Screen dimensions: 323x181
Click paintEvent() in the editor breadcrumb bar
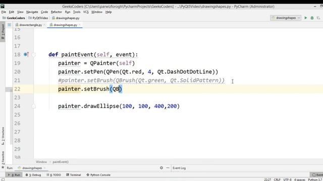click(x=61, y=162)
